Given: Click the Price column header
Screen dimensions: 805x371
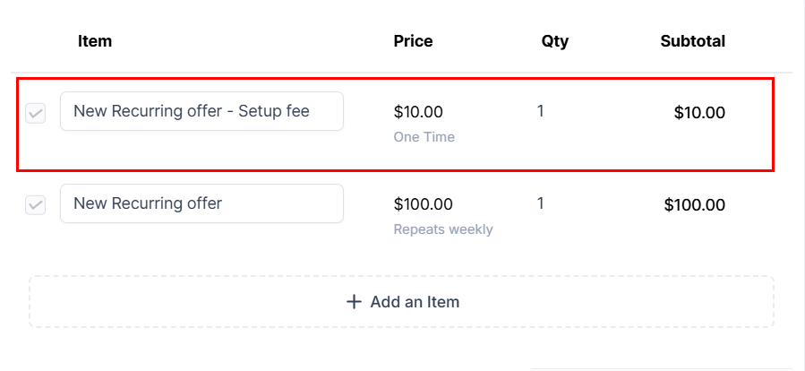Looking at the screenshot, I should coord(414,41).
